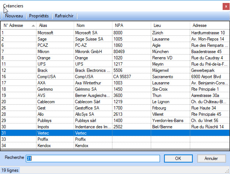Click the sort arrow in N° Adresse header

(x=33, y=26)
